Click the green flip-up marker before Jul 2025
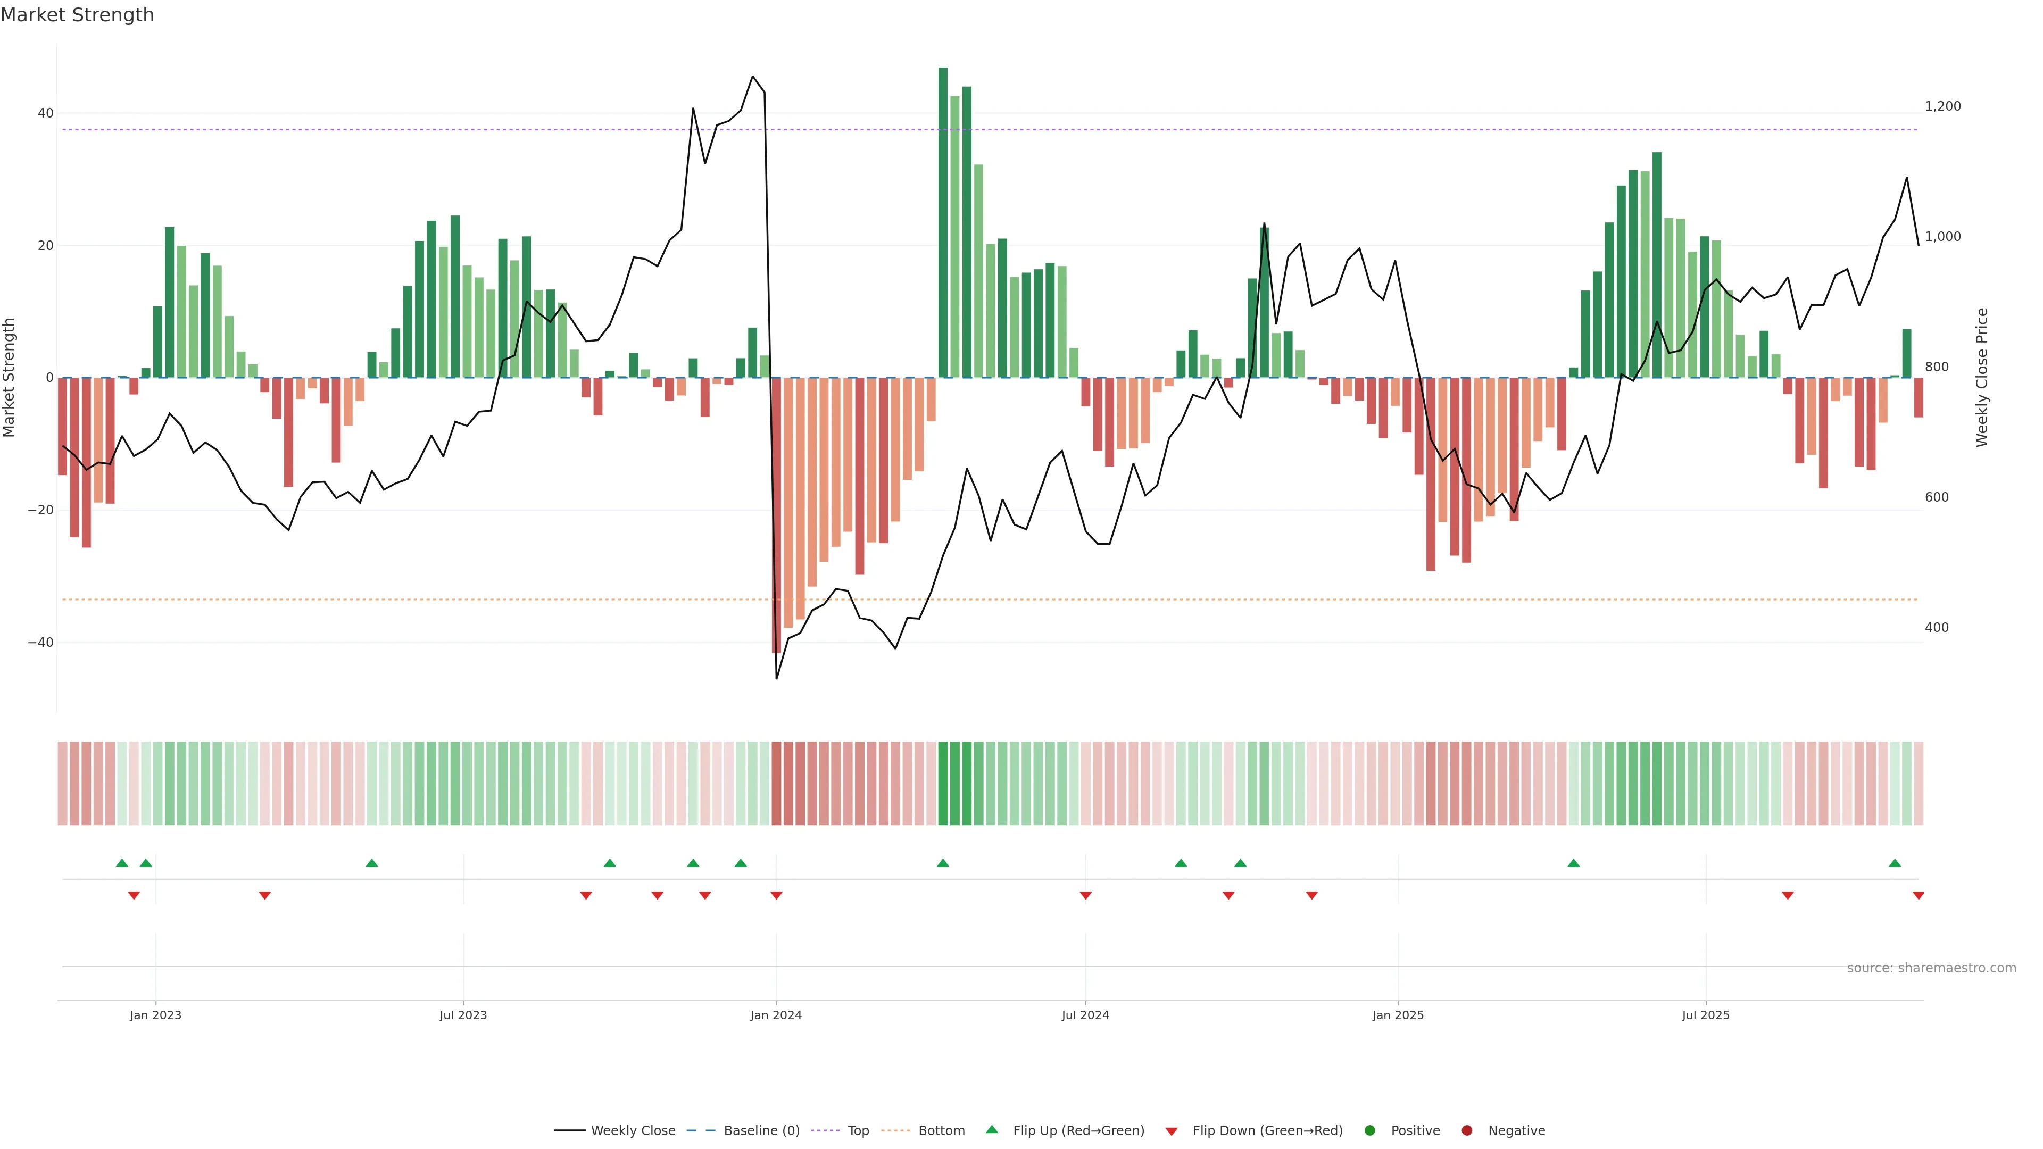 [1574, 863]
